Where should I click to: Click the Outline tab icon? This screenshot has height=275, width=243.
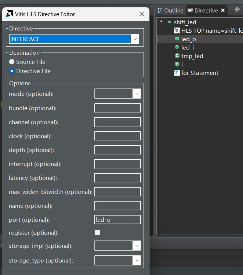coord(160,11)
